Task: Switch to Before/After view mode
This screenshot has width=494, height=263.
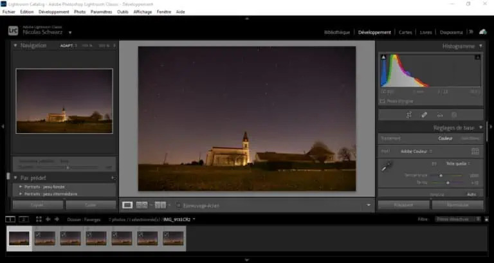Action: tap(160, 205)
